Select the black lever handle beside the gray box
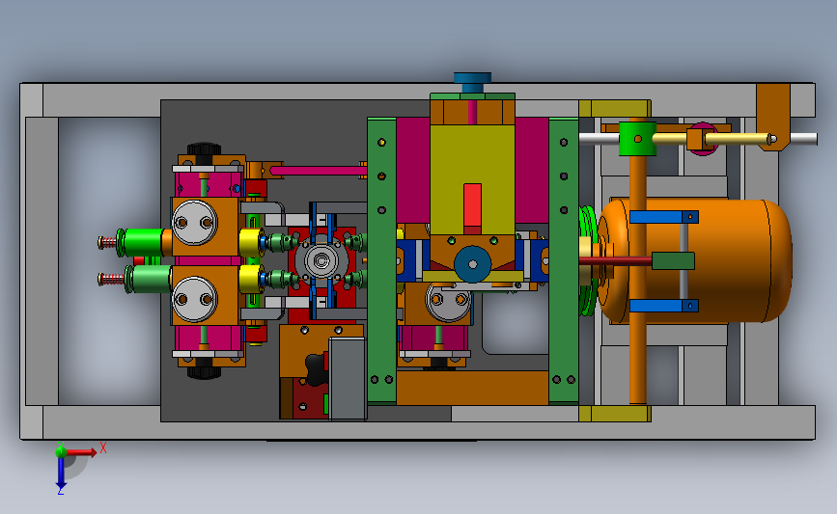This screenshot has height=514, width=837. point(317,368)
